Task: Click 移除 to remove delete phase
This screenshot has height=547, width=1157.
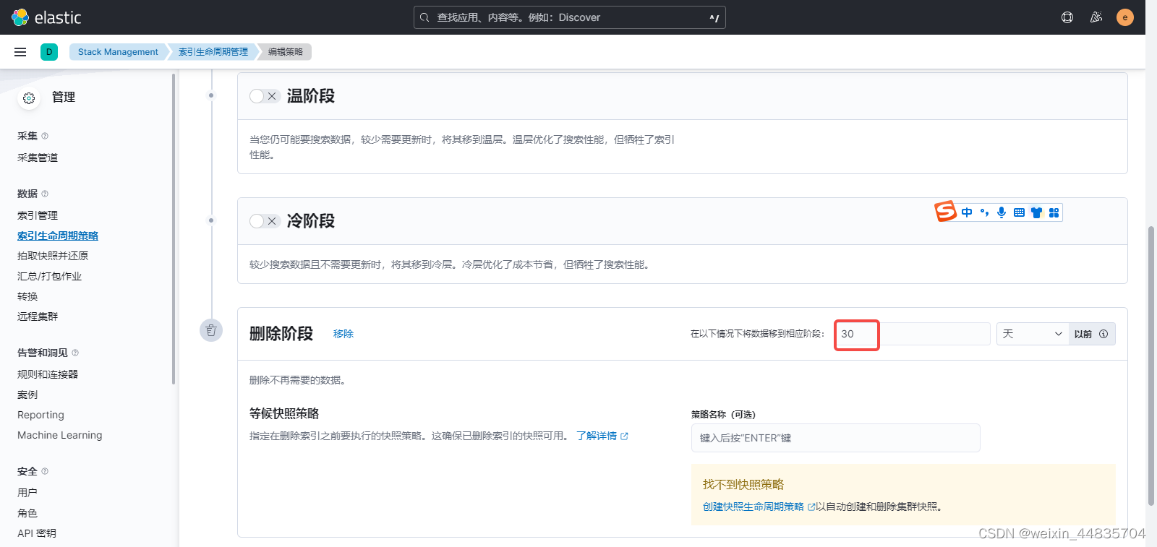Action: [343, 334]
